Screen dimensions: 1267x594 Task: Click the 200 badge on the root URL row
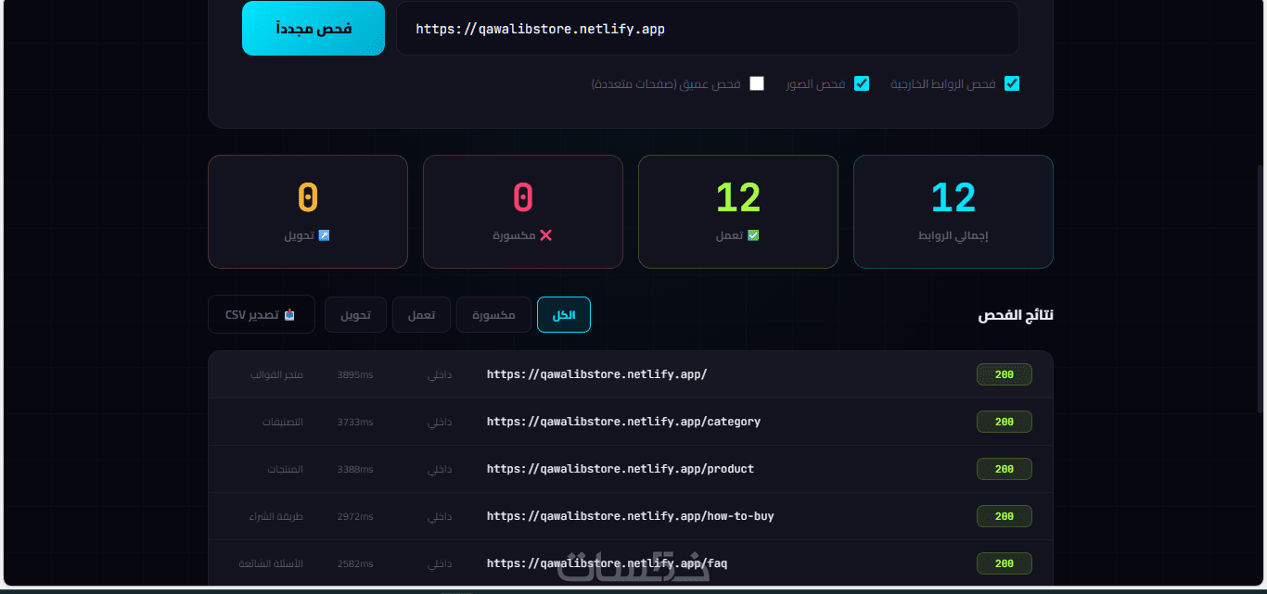pos(1005,374)
